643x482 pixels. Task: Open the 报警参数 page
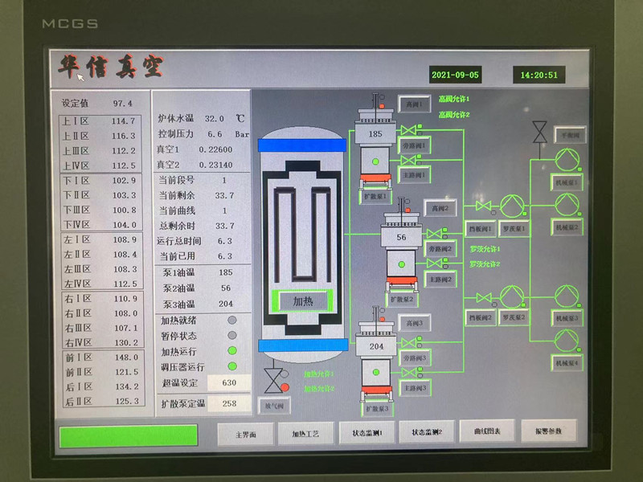coord(549,431)
